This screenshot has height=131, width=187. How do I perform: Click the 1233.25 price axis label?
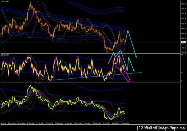pyautogui.click(x=184, y=18)
